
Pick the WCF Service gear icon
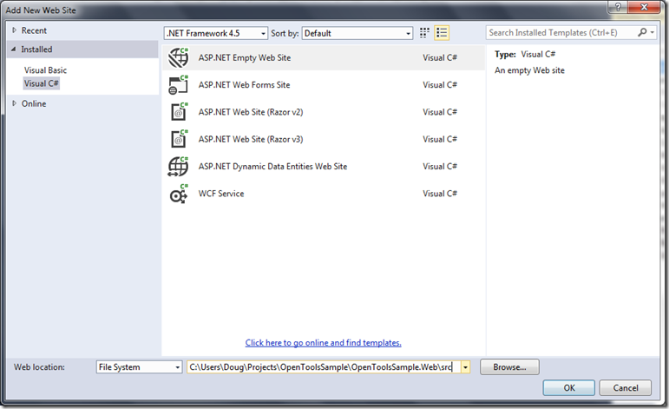click(179, 194)
